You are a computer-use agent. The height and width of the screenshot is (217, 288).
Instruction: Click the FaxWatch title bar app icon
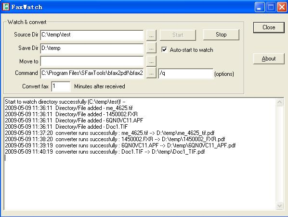pos(6,7)
